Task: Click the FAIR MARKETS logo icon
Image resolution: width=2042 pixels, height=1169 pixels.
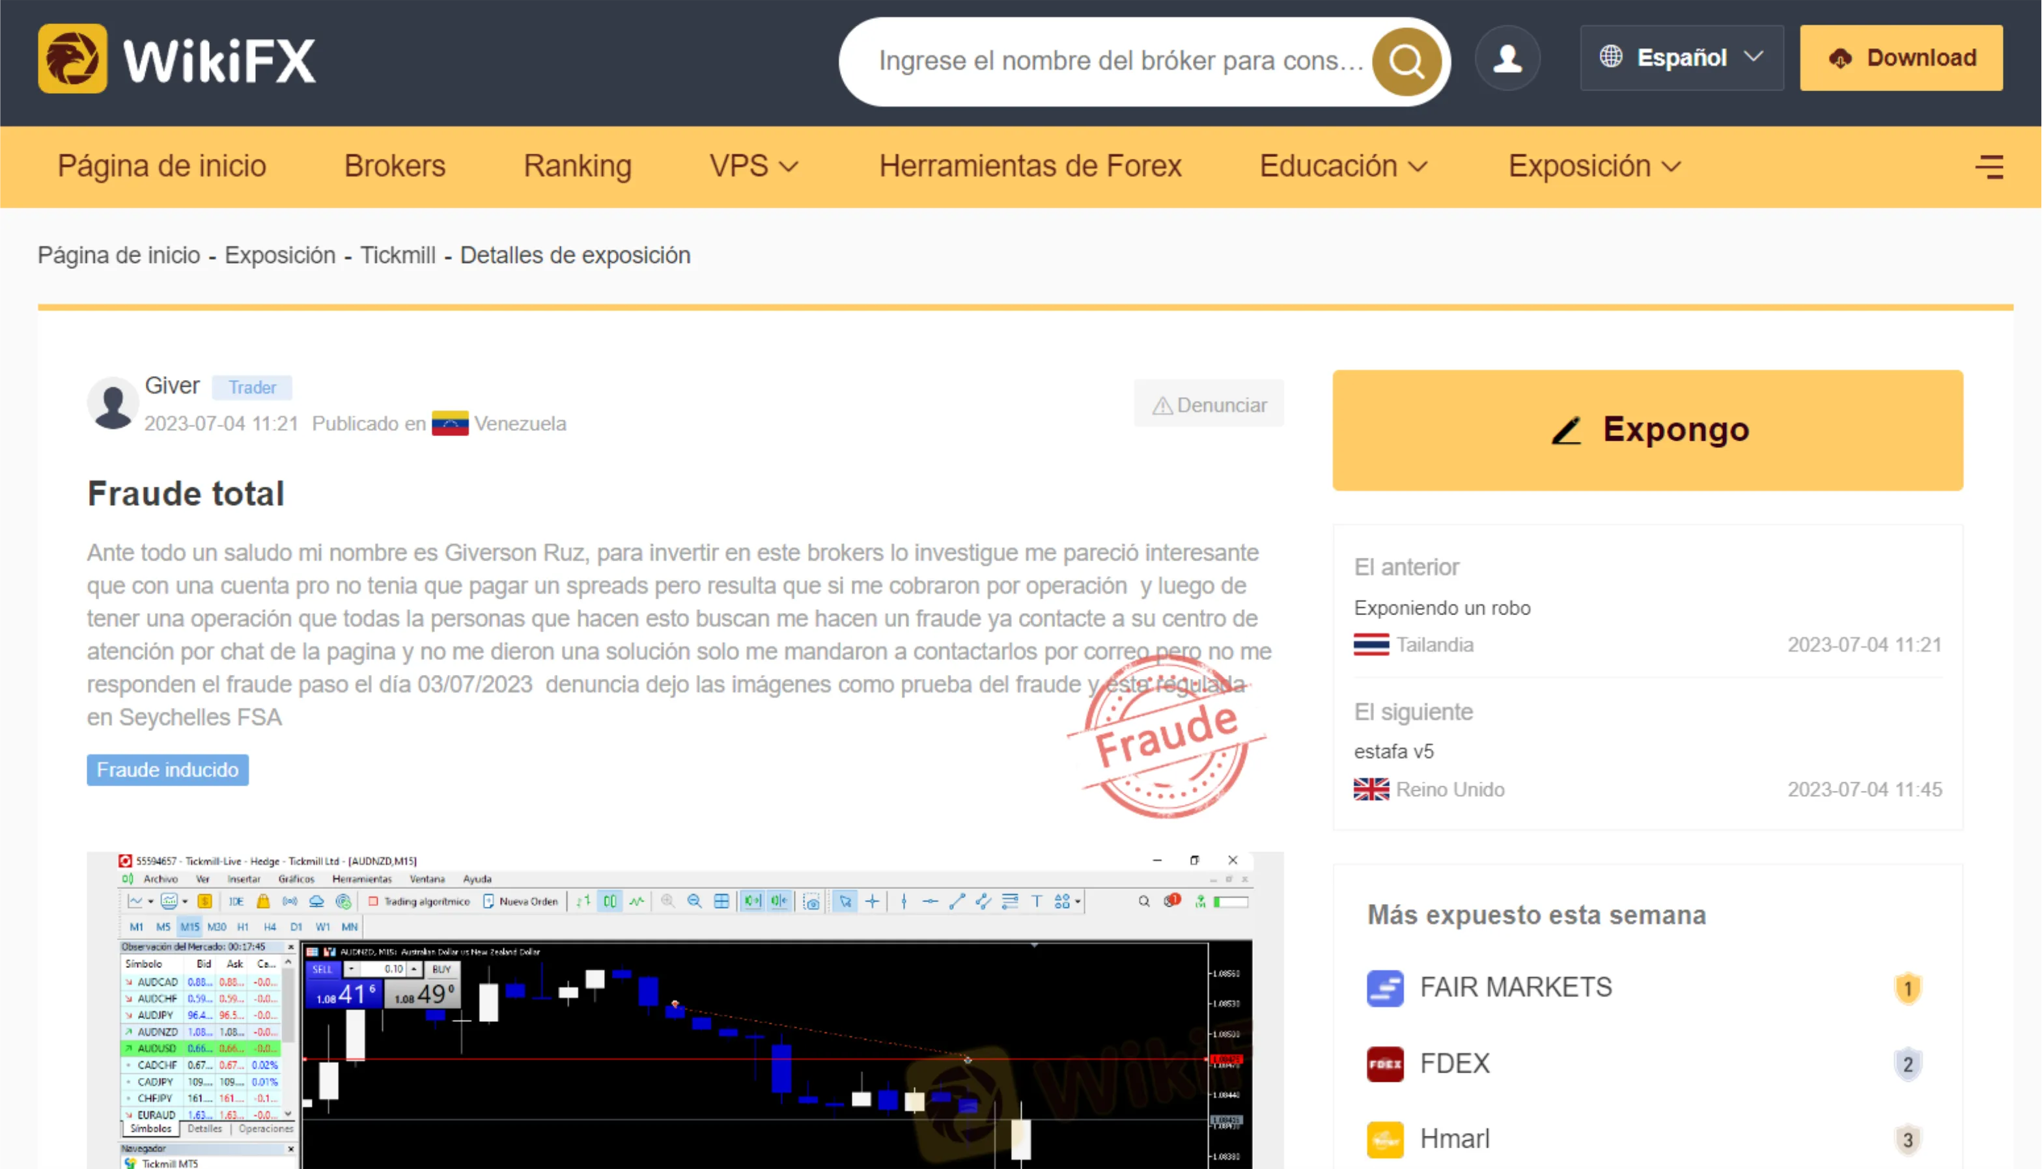Action: point(1385,988)
